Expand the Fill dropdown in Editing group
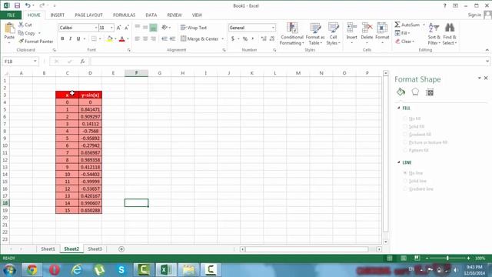Image resolution: width=492 pixels, height=277 pixels. coord(409,33)
